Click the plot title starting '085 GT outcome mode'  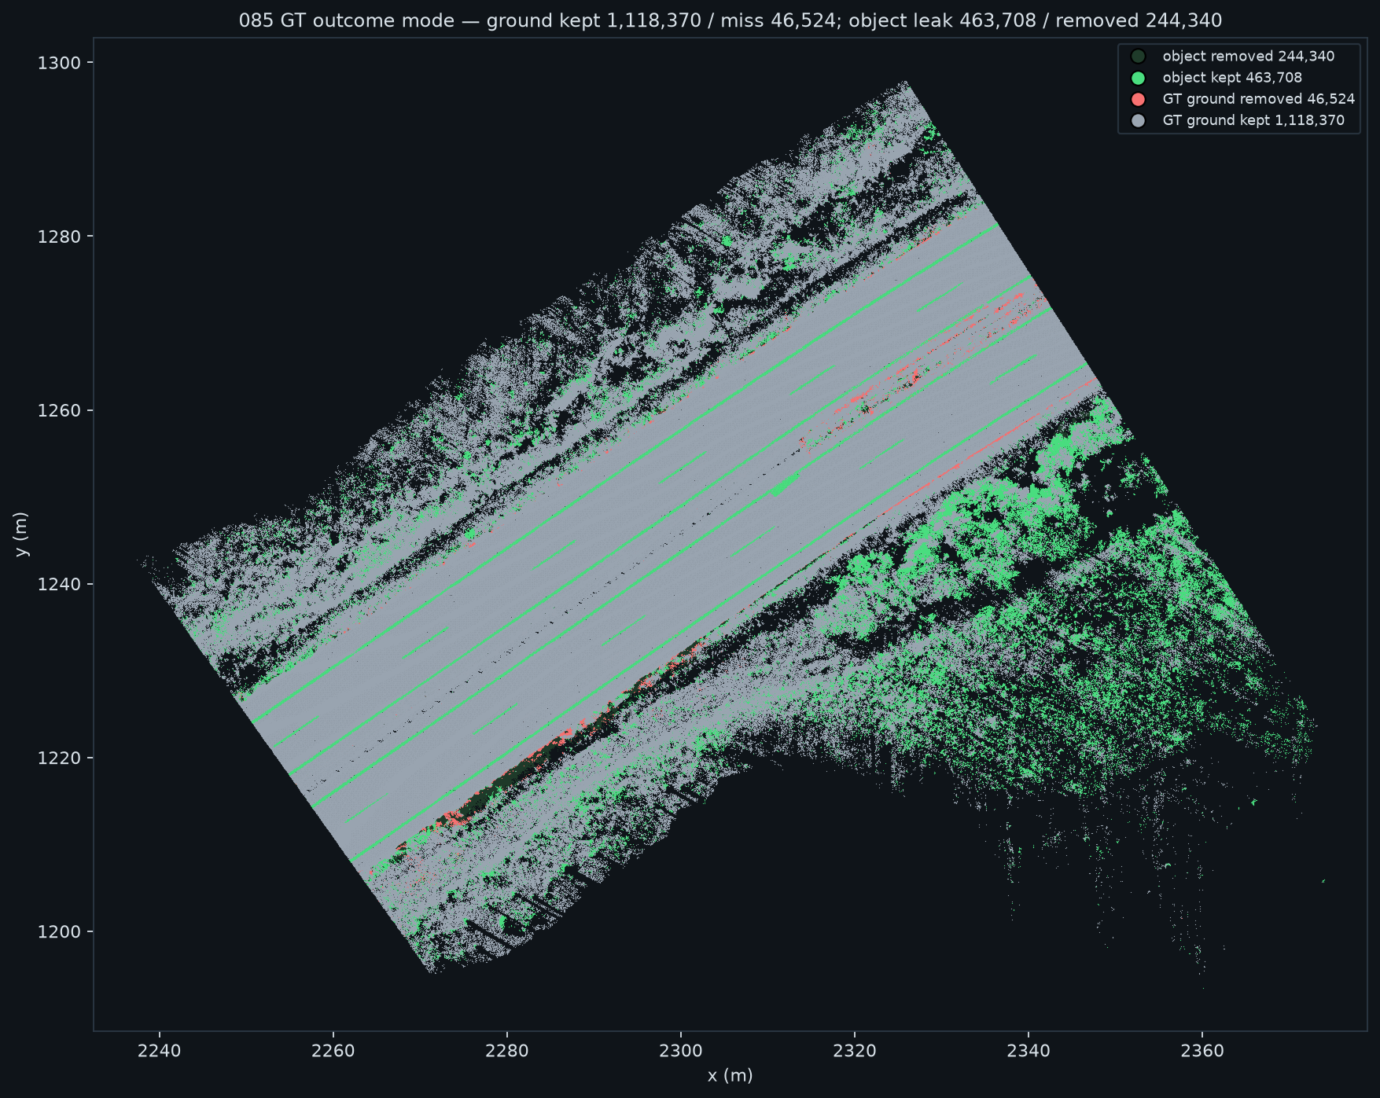(x=730, y=20)
